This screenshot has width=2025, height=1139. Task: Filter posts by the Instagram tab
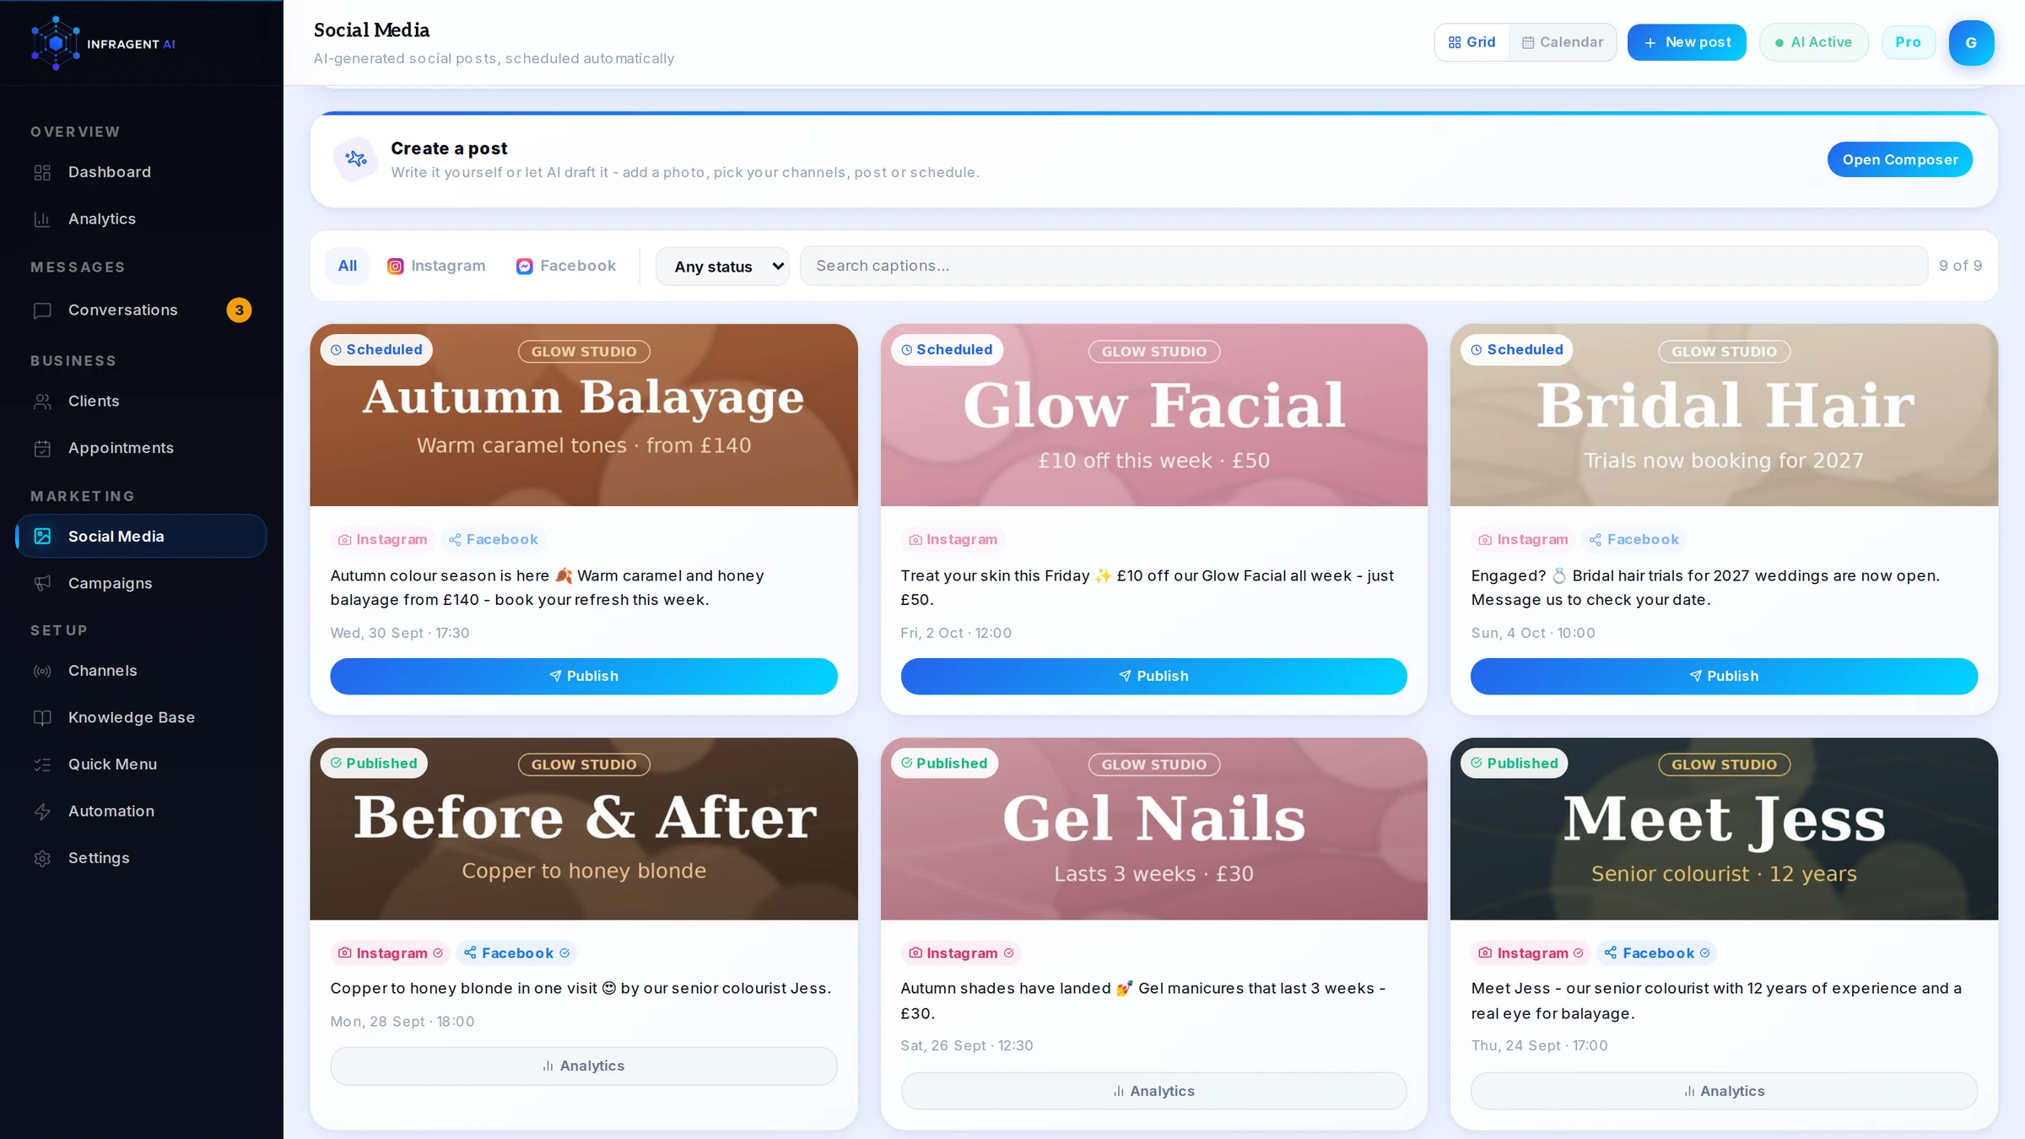(436, 266)
